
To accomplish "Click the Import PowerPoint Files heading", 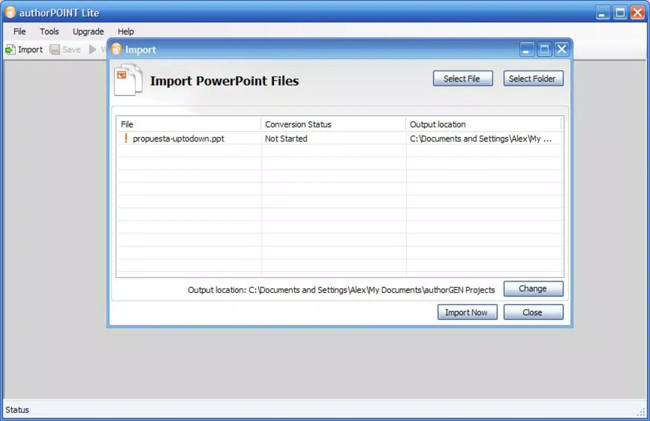I will tap(225, 81).
